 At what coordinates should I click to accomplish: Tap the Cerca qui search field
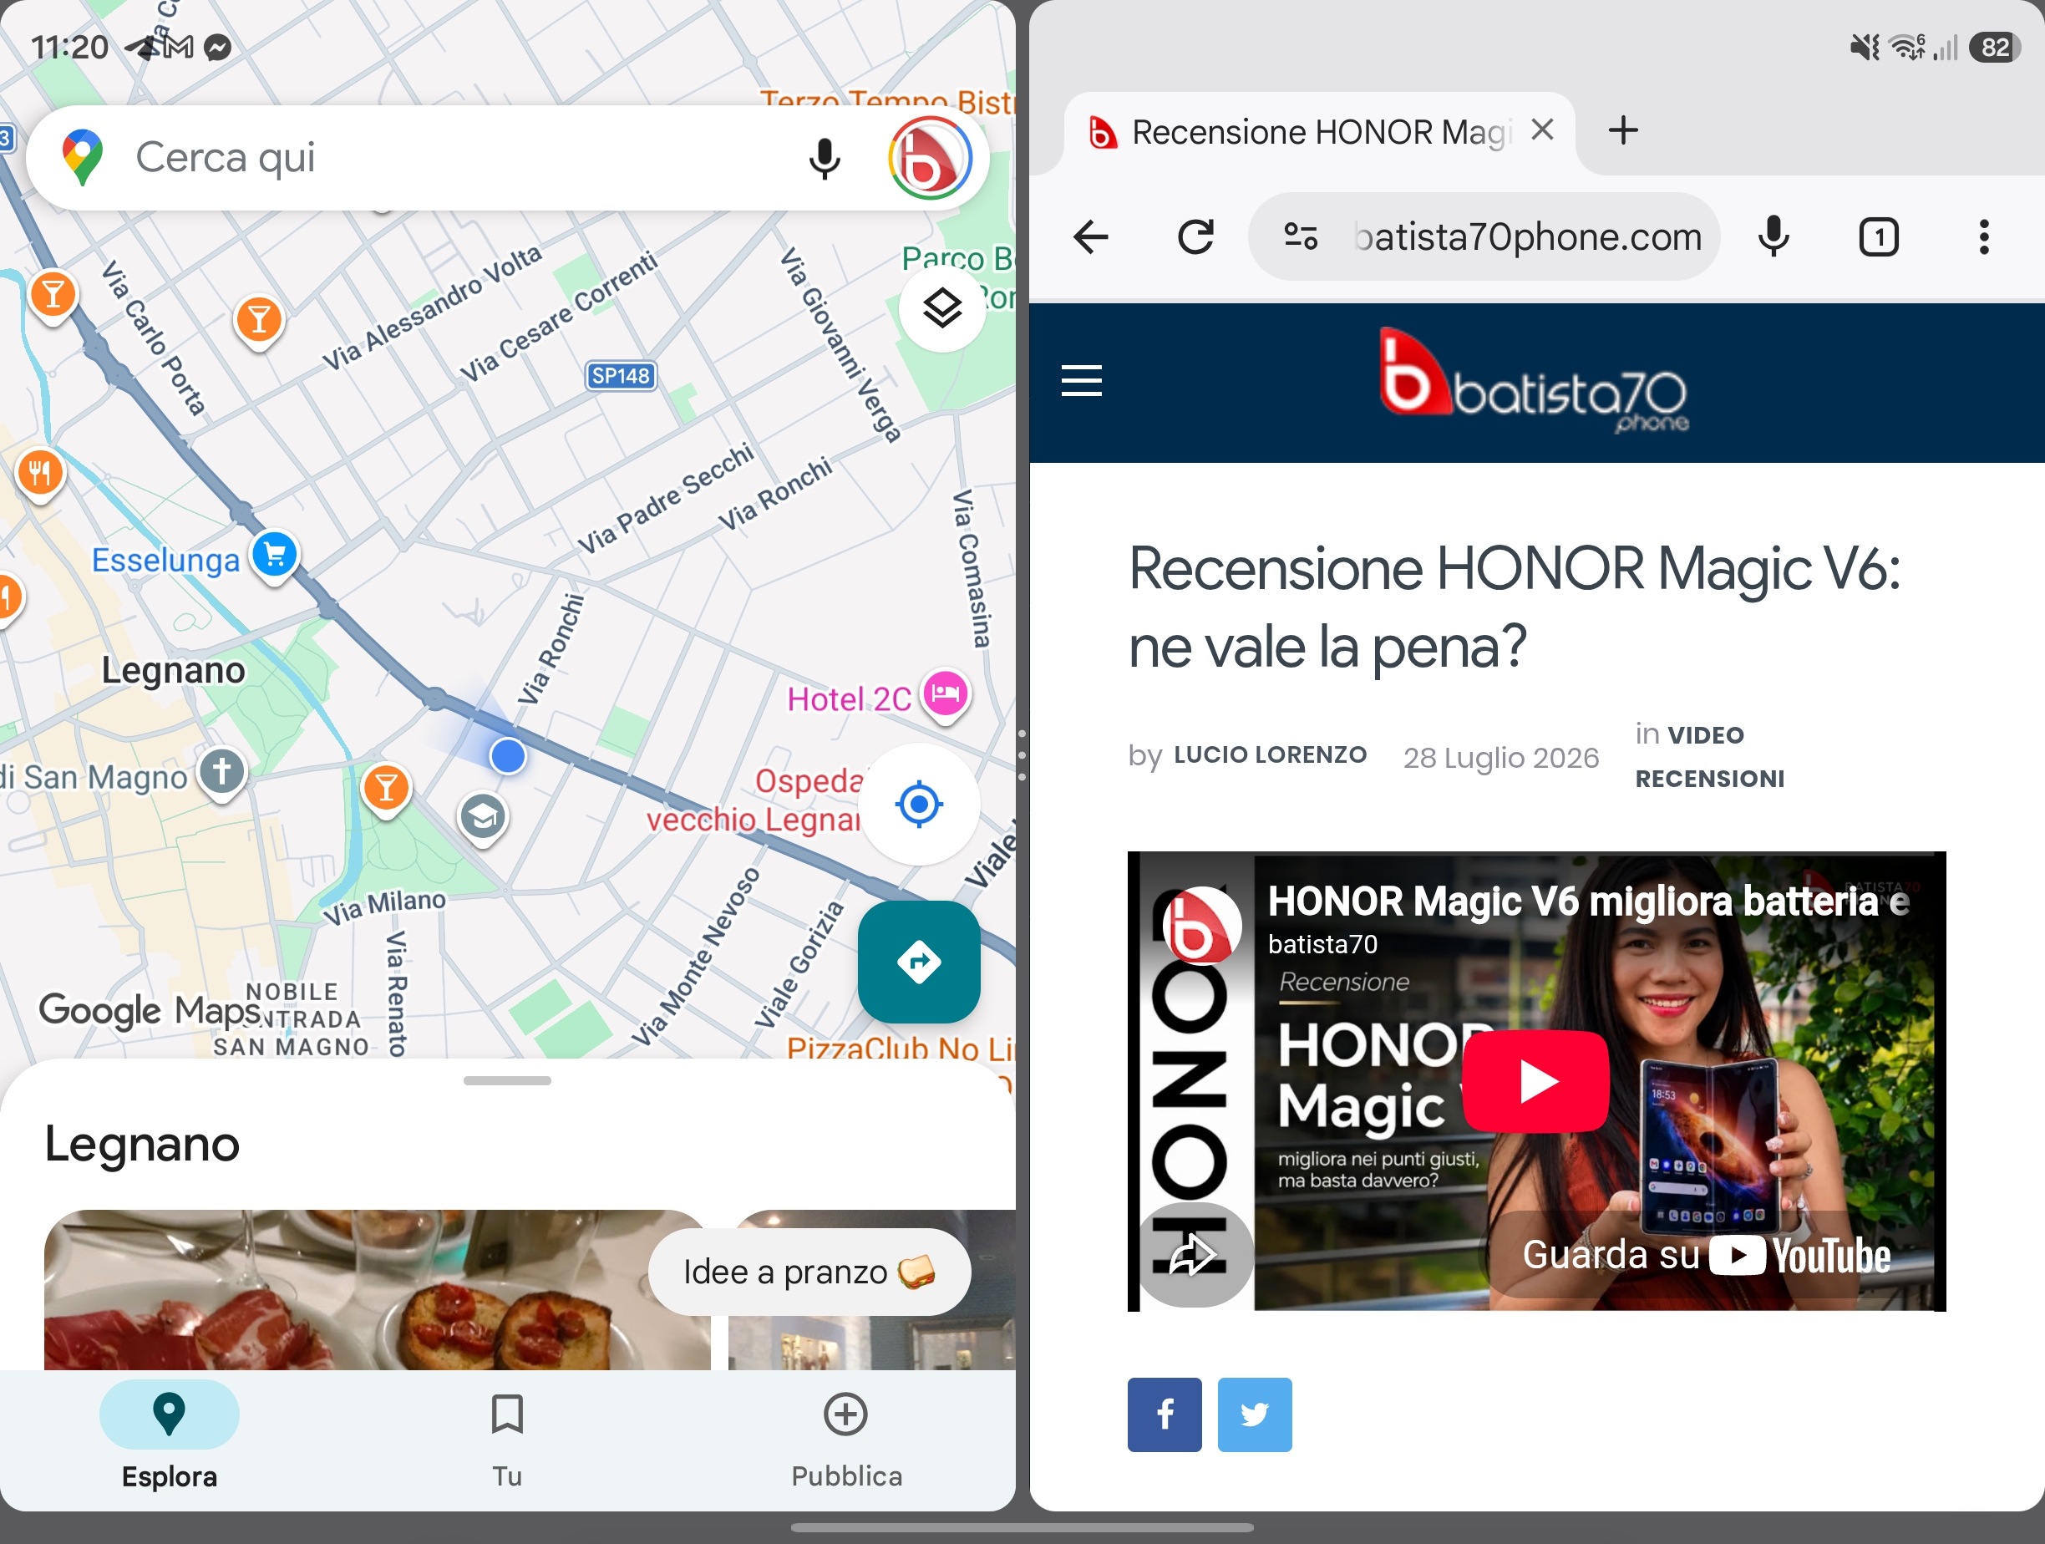(508, 158)
